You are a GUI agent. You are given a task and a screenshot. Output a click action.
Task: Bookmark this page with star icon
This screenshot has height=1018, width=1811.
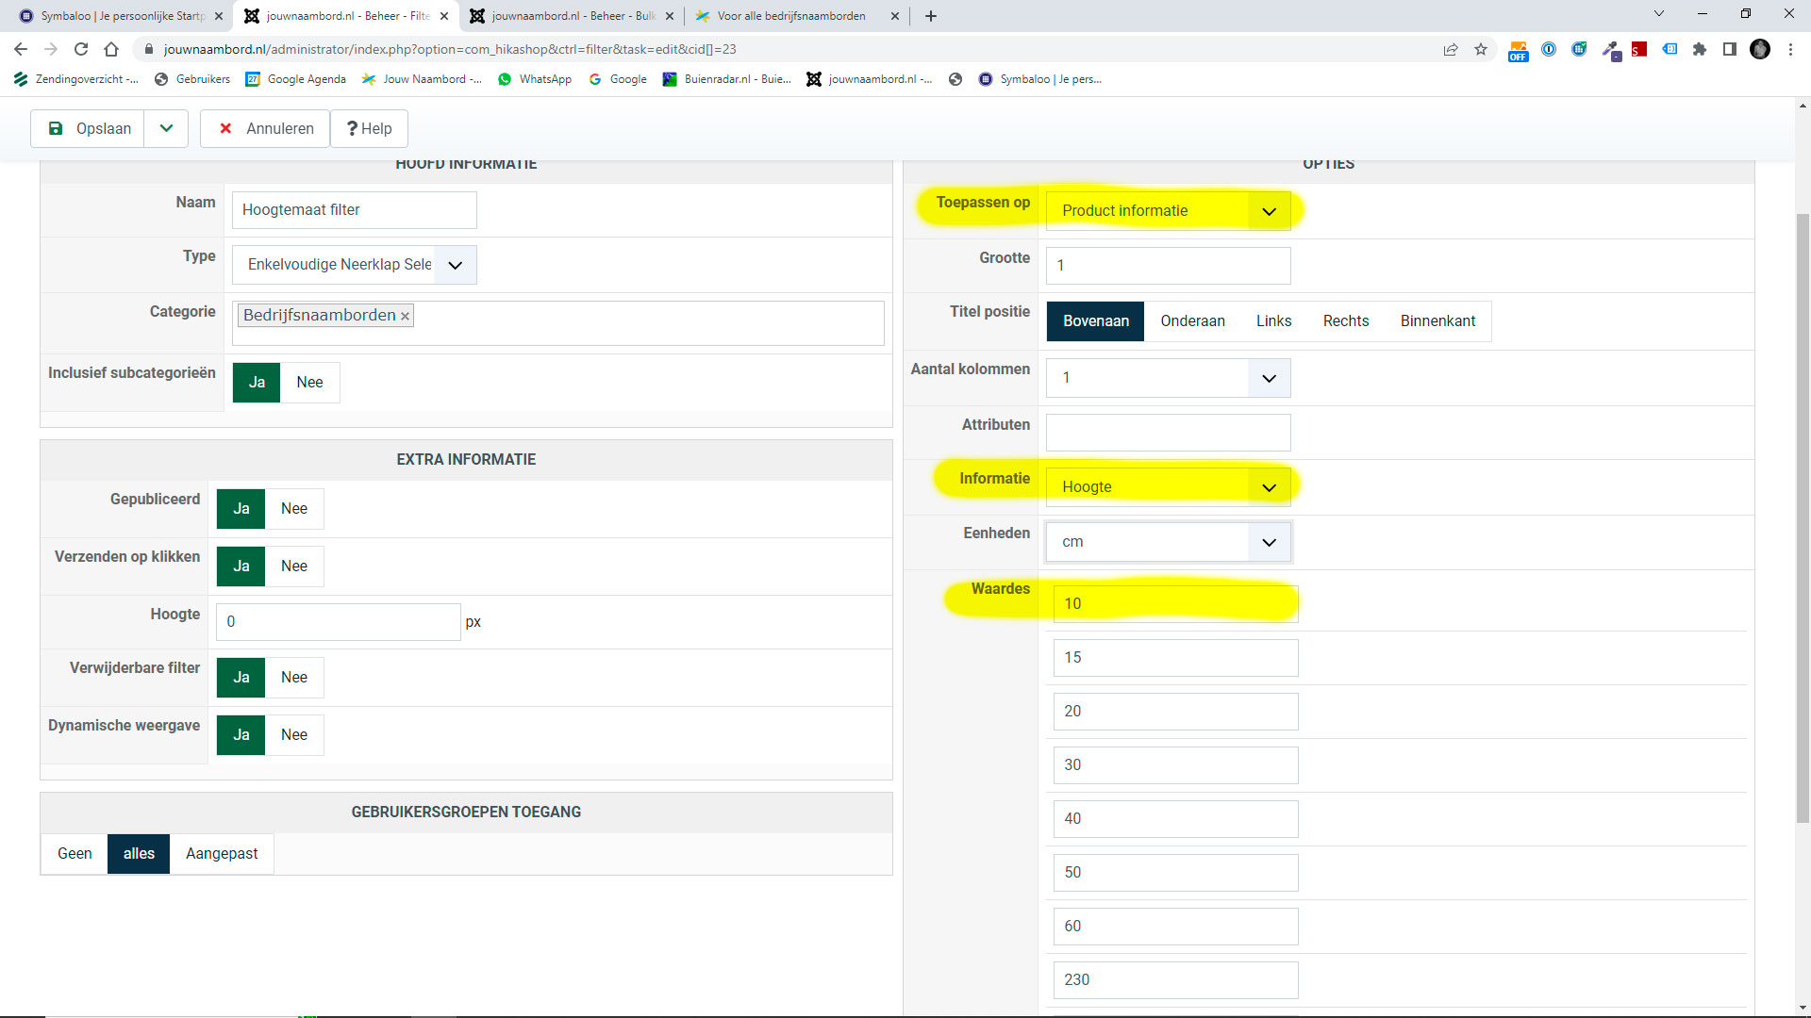[1481, 49]
